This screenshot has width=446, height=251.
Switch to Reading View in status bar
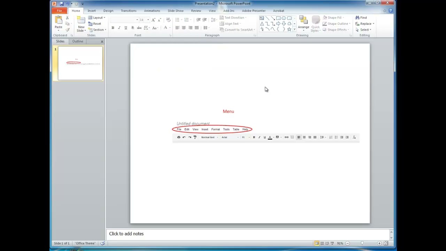[327, 243]
